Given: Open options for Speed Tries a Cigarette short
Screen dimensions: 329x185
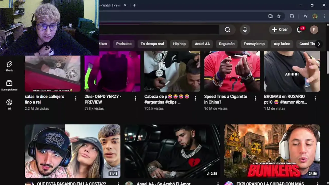Looking at the screenshot, I should click(x=255, y=98).
